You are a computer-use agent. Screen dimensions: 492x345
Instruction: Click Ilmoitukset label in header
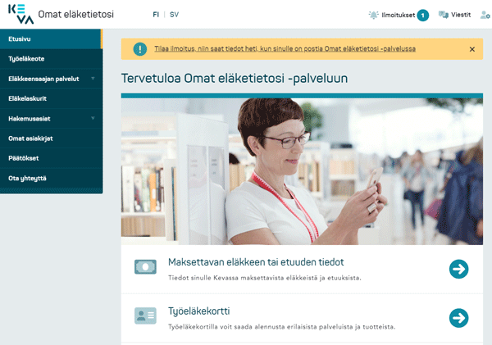pyautogui.click(x=399, y=15)
